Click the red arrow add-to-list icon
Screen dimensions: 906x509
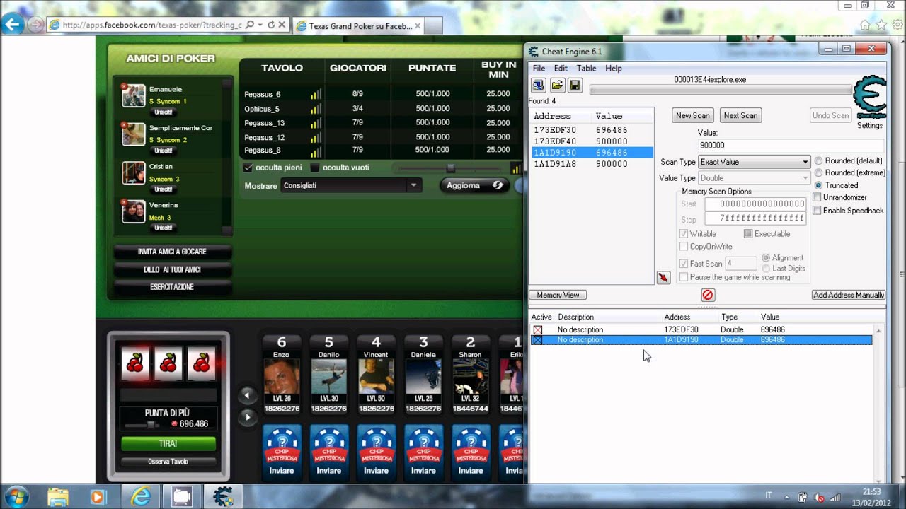pyautogui.click(x=663, y=277)
